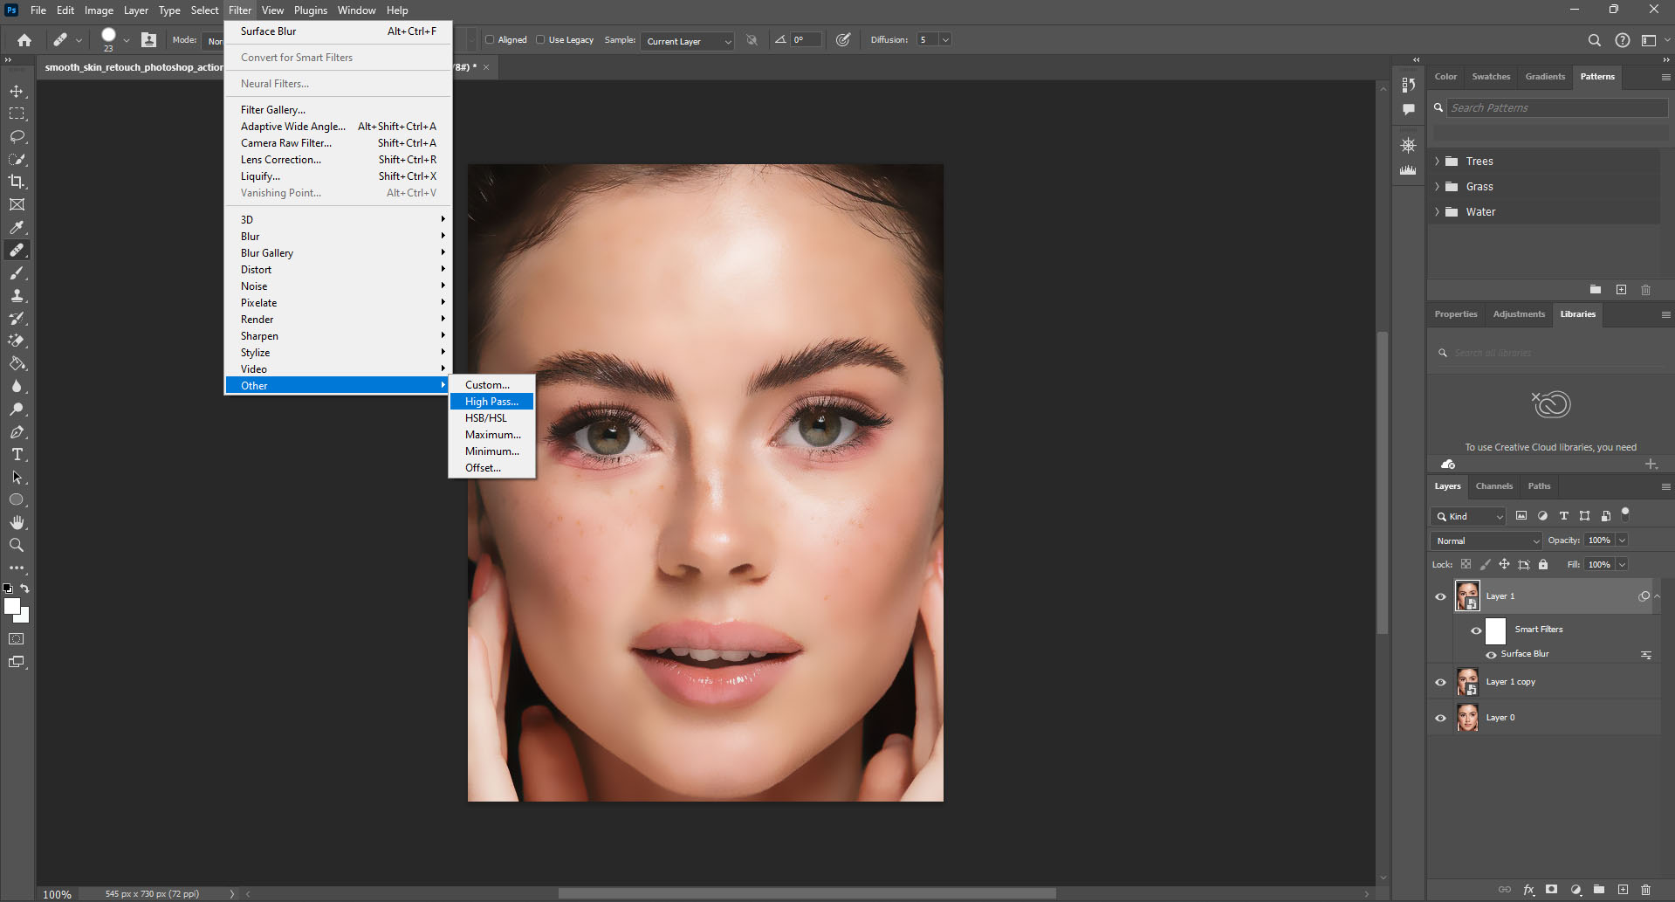Choose Liquify from Filter menu
The height and width of the screenshot is (902, 1675).
click(338, 176)
